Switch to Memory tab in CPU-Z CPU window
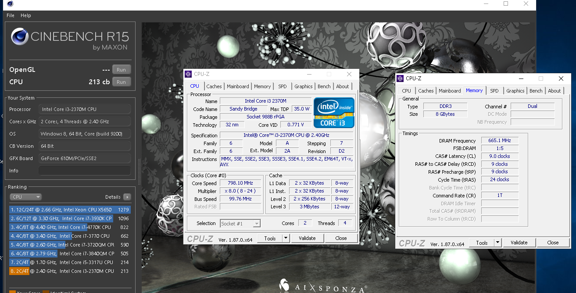 262,86
